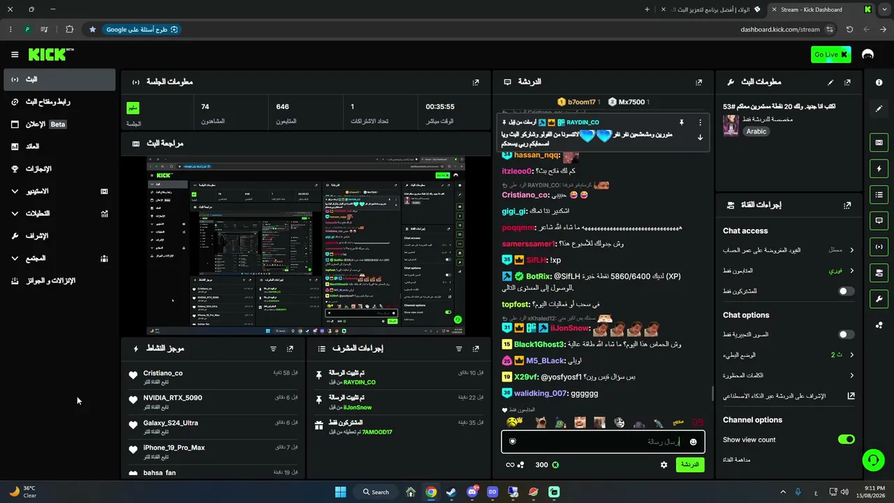Pop out the موجز النشاط panel
Screen dimensions: 894x503
[290, 349]
